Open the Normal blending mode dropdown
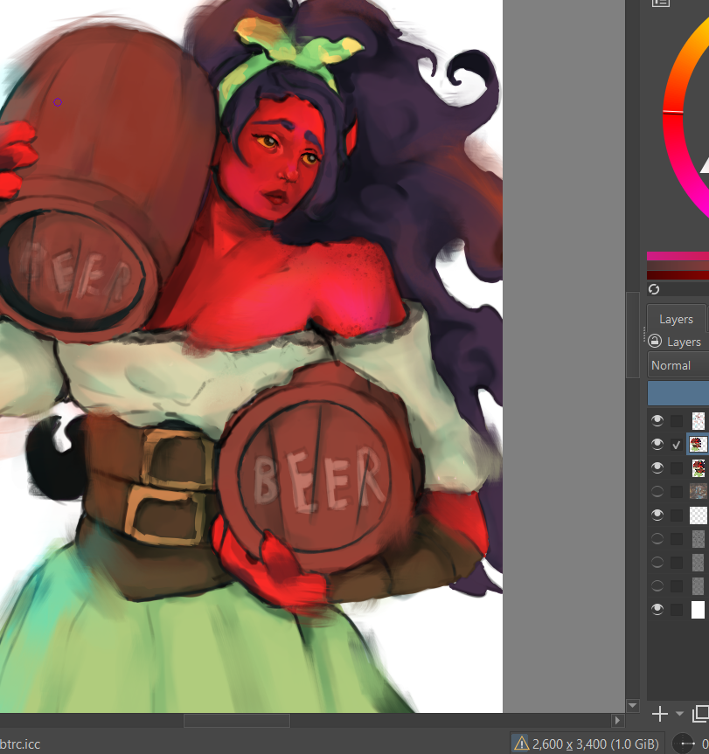This screenshot has height=754, width=709. point(678,365)
